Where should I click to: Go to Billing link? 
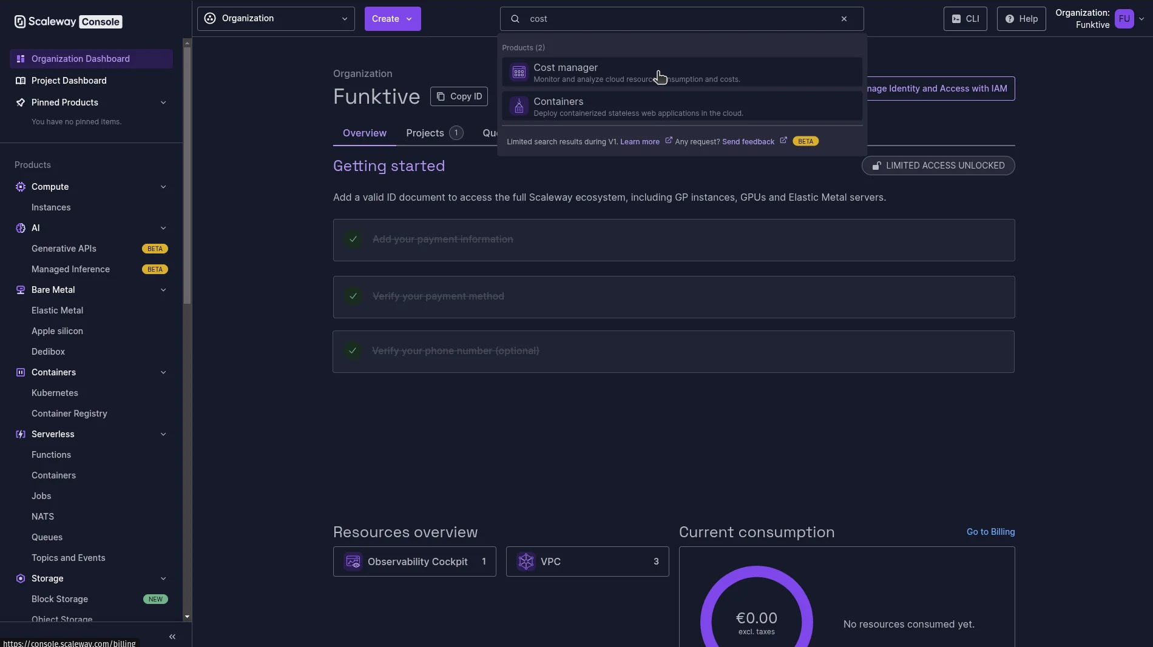click(x=990, y=532)
